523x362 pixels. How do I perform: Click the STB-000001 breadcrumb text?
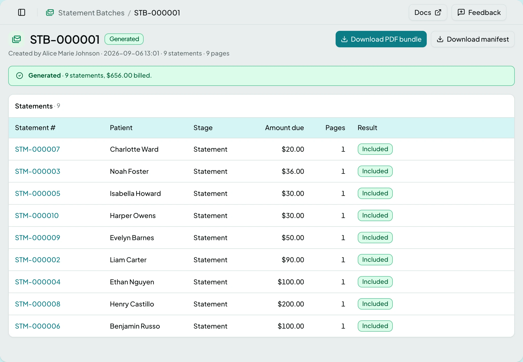(157, 13)
